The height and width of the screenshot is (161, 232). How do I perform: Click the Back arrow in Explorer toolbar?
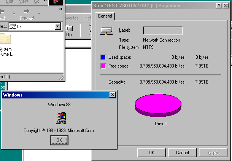(3, 14)
